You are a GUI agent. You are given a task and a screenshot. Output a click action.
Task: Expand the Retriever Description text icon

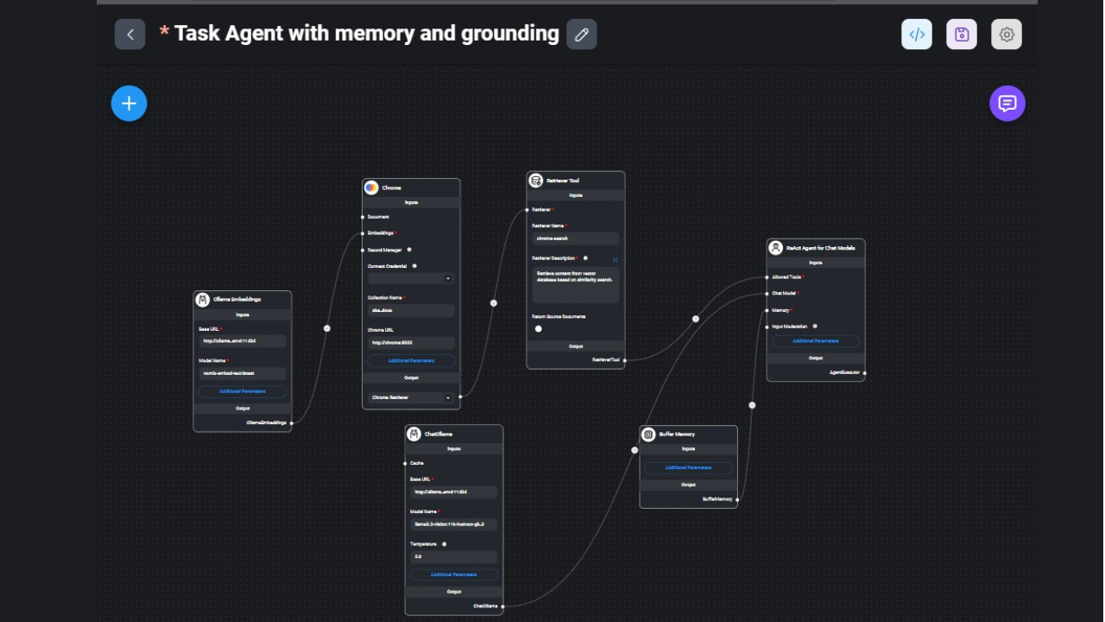pos(616,259)
